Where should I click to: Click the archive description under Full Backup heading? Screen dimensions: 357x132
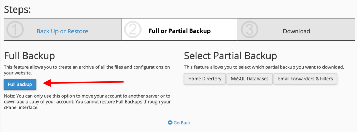[87, 70]
